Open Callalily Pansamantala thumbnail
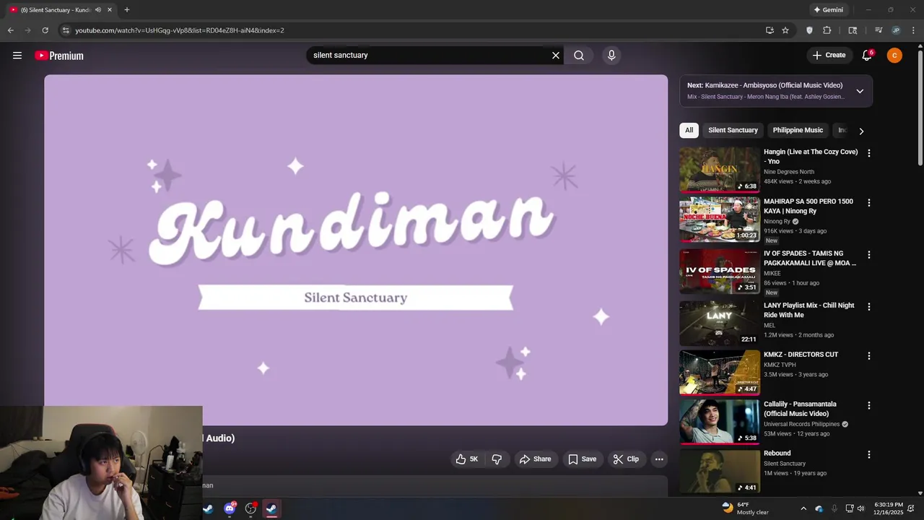This screenshot has height=520, width=924. pos(720,422)
